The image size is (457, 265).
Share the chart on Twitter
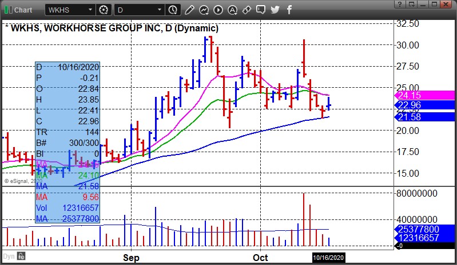coord(275,10)
